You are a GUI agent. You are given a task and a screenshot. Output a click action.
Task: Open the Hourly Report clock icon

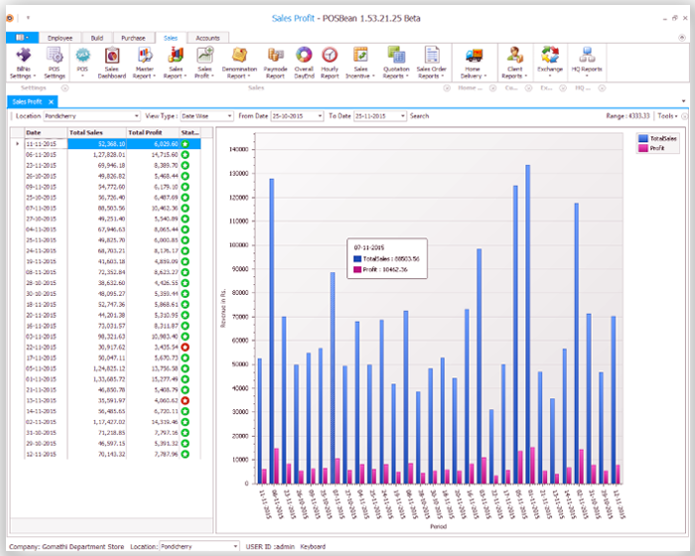(x=330, y=64)
